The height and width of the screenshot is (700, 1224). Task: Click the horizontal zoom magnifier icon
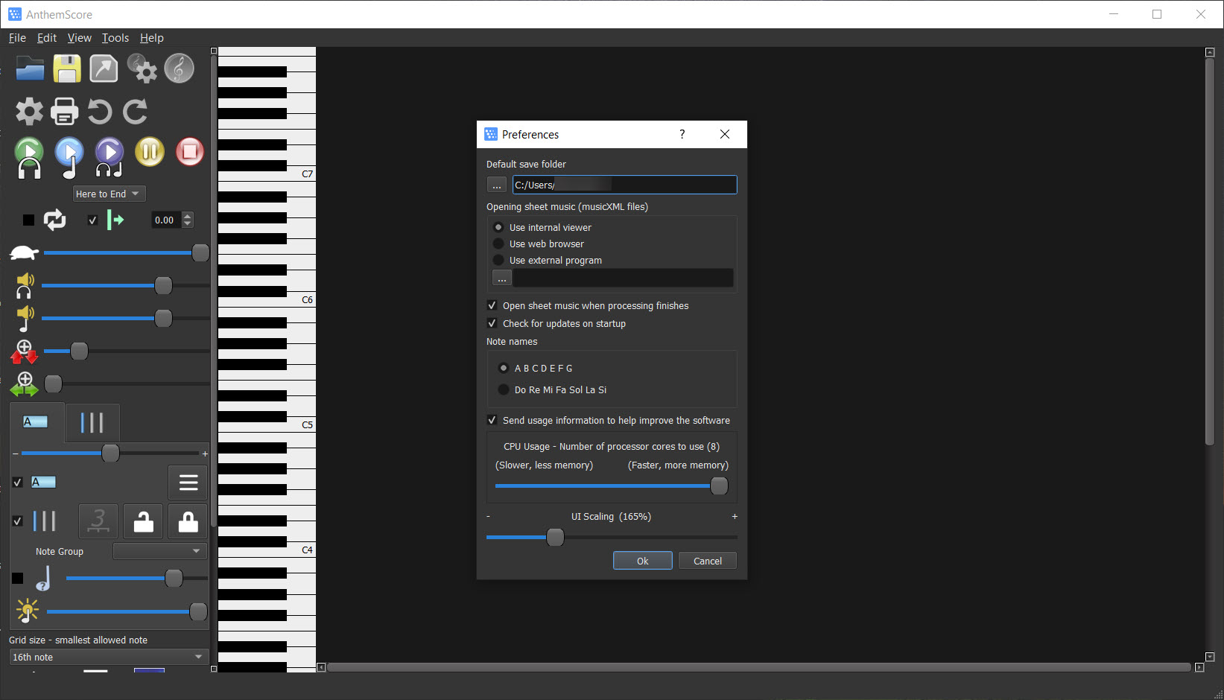24,384
